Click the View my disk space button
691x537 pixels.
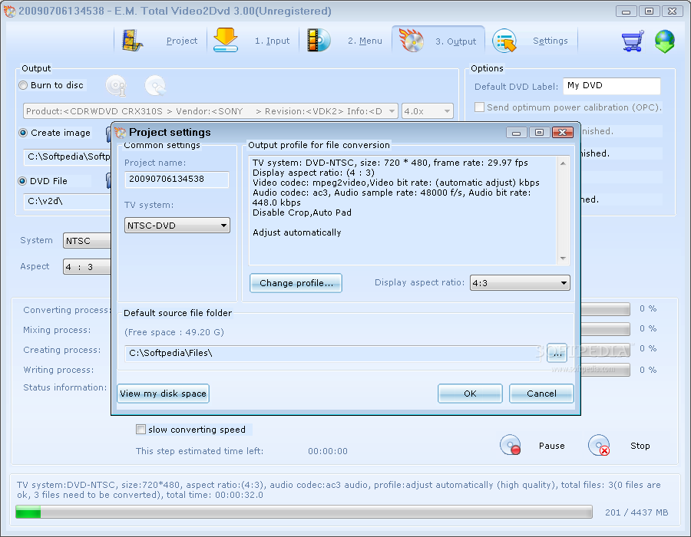(163, 394)
